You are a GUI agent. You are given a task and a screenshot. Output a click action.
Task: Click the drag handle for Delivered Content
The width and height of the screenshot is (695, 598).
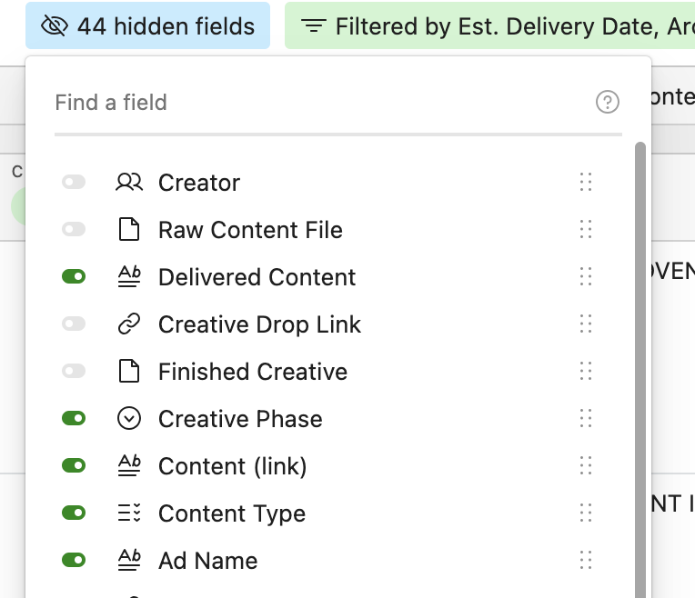click(586, 277)
